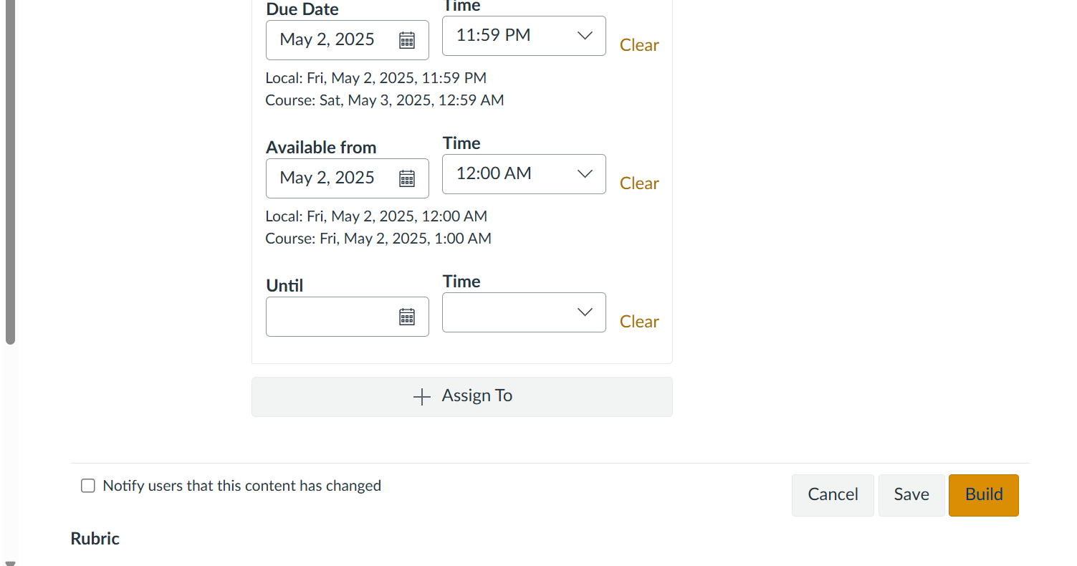This screenshot has height=566, width=1077.
Task: Clear the Available from date
Action: (x=639, y=183)
